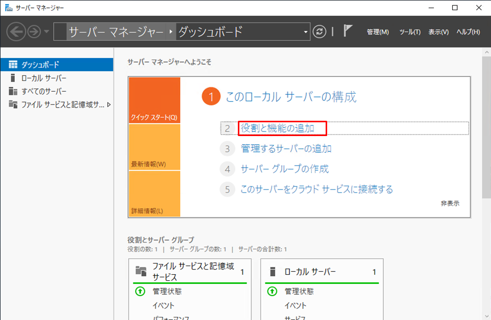Open the 管理(M) menu
491x320 pixels.
tap(378, 32)
